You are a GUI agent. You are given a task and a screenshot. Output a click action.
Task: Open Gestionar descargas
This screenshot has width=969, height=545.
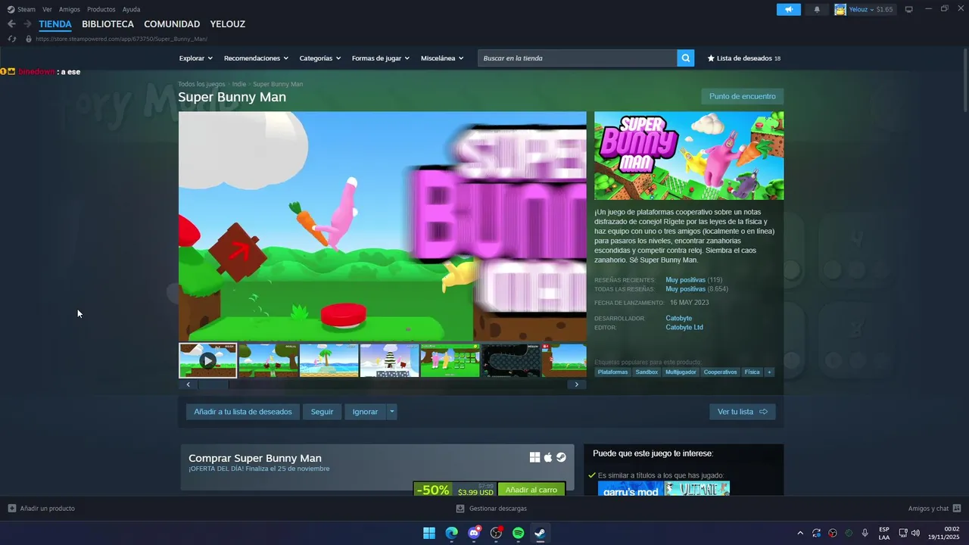[x=491, y=509]
